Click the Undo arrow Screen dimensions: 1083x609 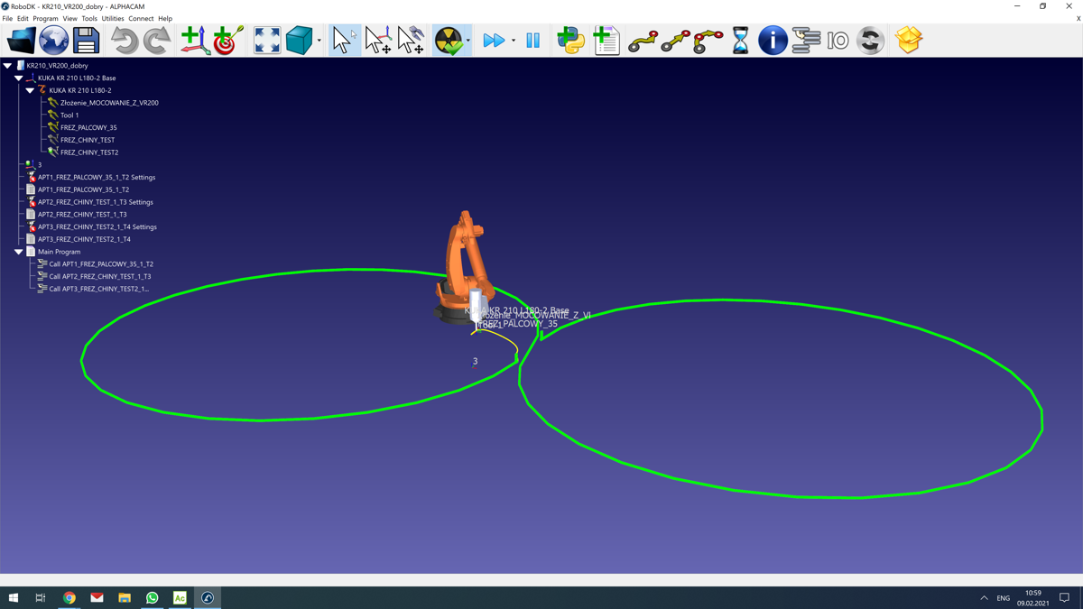(x=125, y=41)
